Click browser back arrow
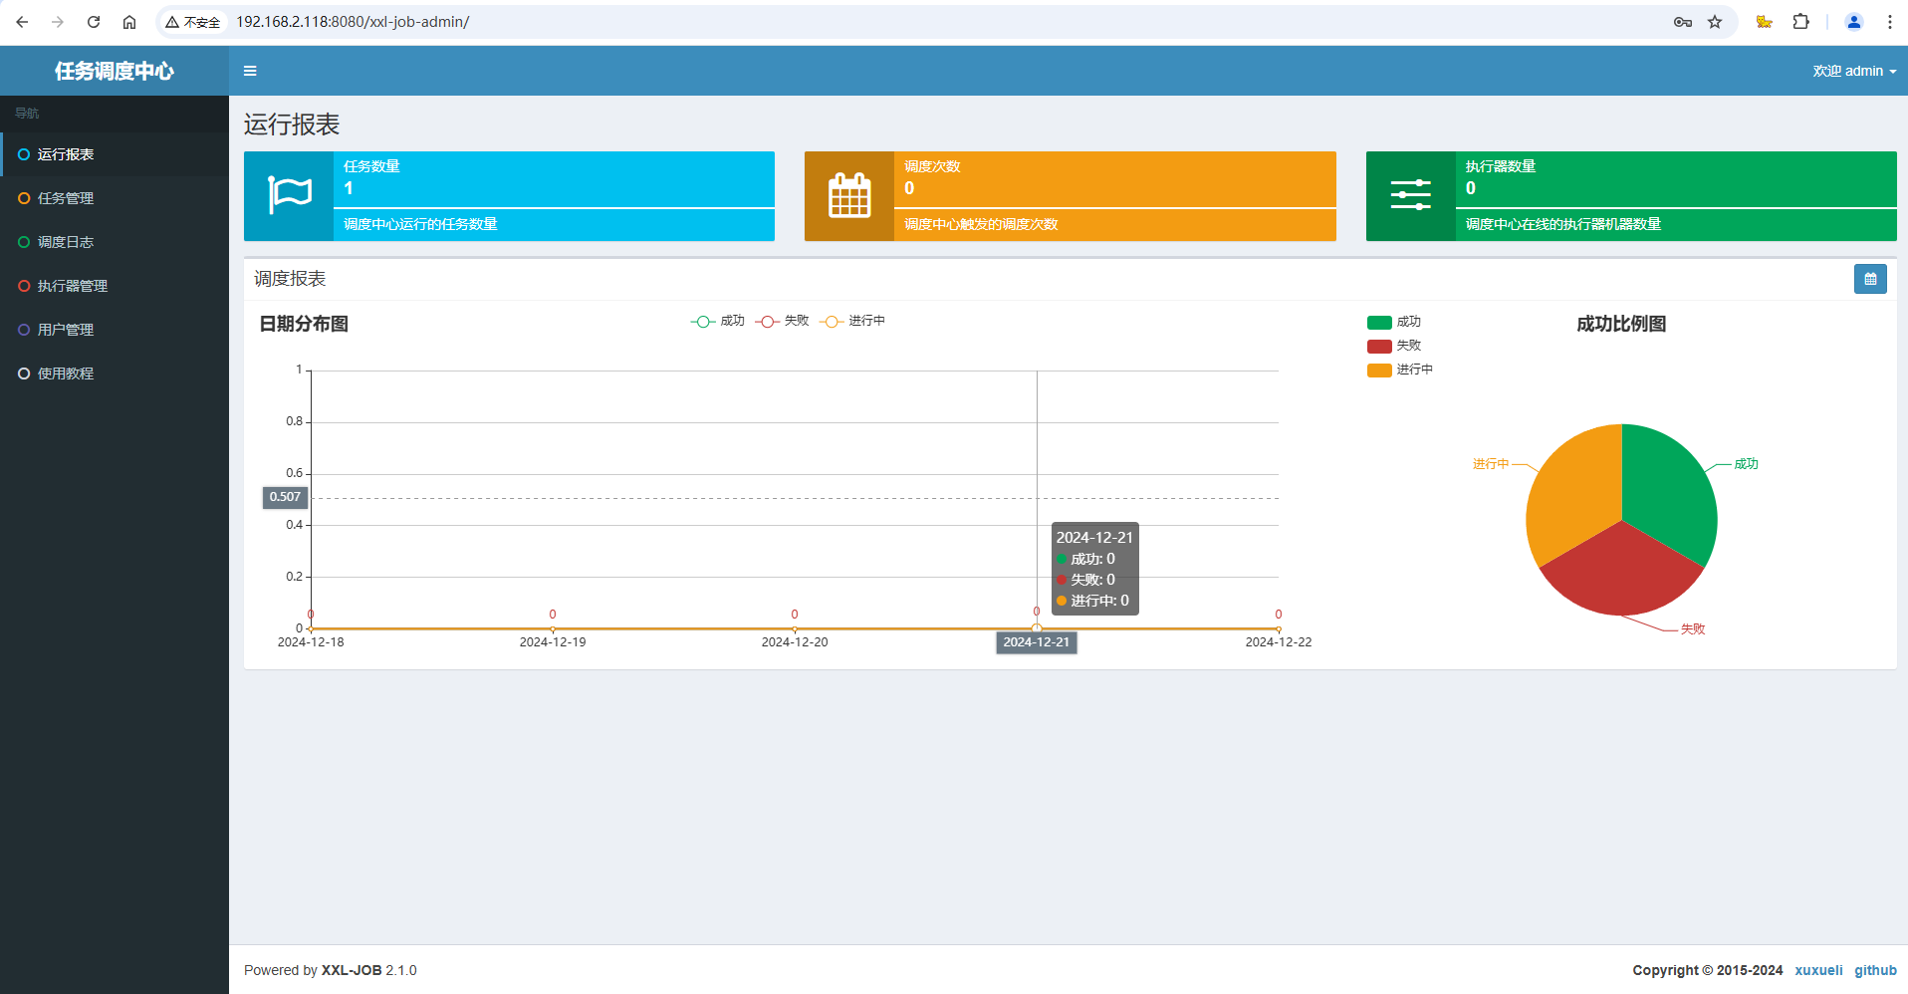The width and height of the screenshot is (1908, 994). click(x=22, y=22)
